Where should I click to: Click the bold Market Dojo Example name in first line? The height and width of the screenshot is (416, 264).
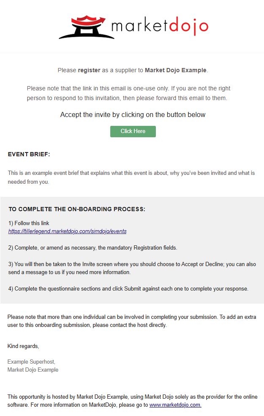(176, 70)
